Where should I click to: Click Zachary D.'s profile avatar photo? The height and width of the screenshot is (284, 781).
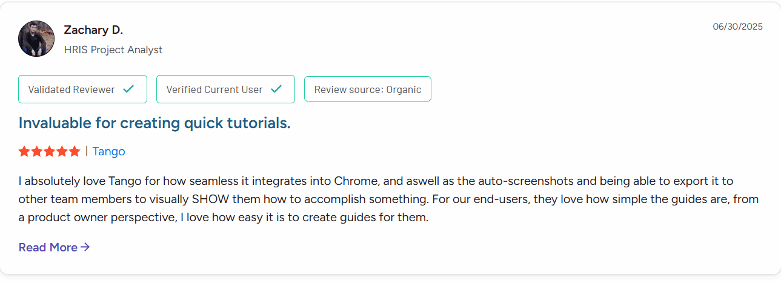(36, 39)
